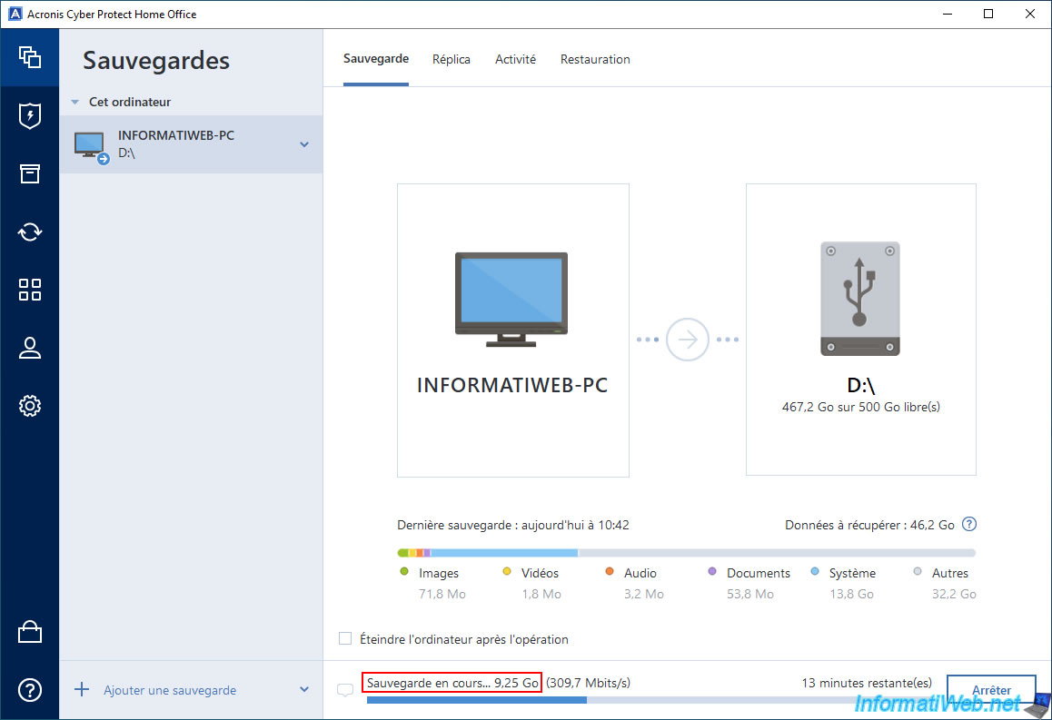Click the Vidéos 1,8 Mo value
Screen dimensions: 1052x720
(x=541, y=594)
